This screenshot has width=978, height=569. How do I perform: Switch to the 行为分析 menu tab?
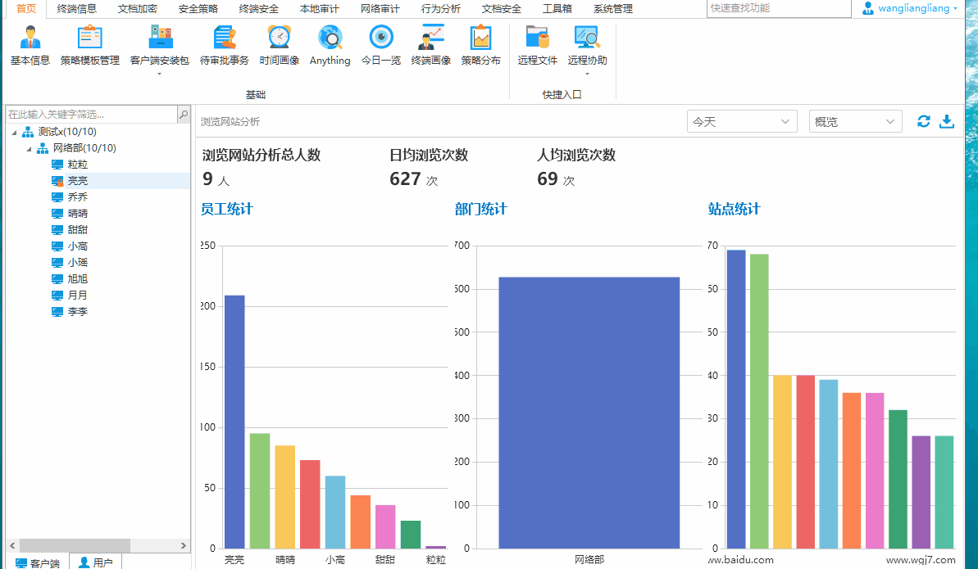[441, 9]
